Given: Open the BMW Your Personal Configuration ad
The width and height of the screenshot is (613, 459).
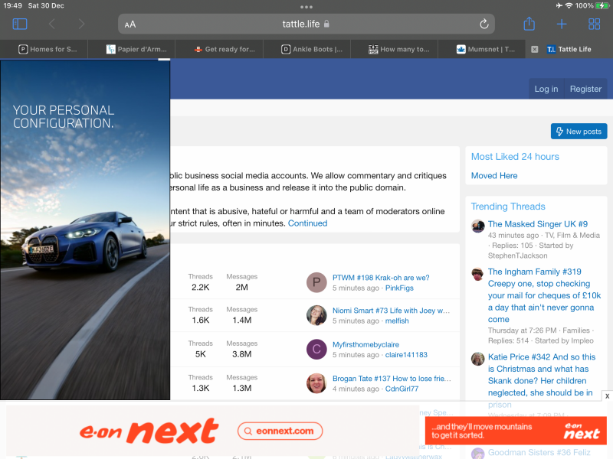Looking at the screenshot, I should click(85, 230).
